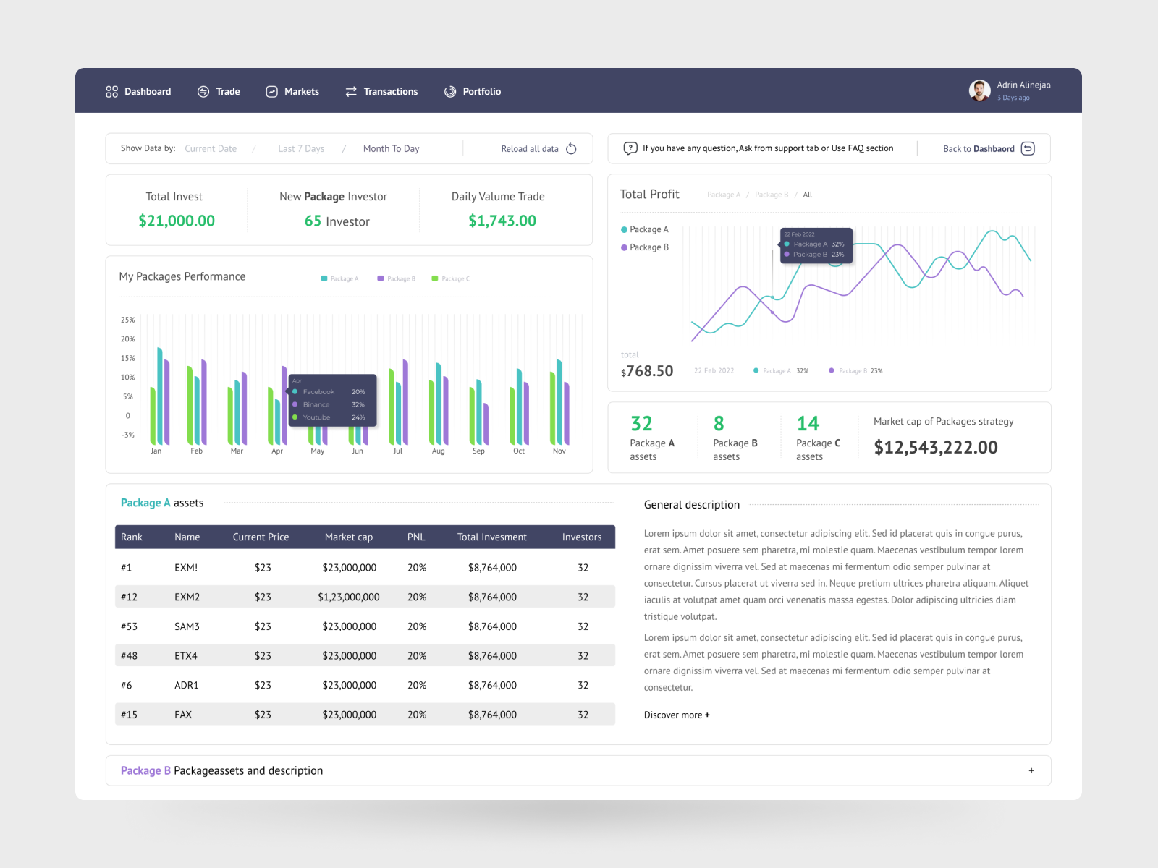1158x868 pixels.
Task: Open Adrin Alinejao's profile avatar
Action: [x=980, y=89]
